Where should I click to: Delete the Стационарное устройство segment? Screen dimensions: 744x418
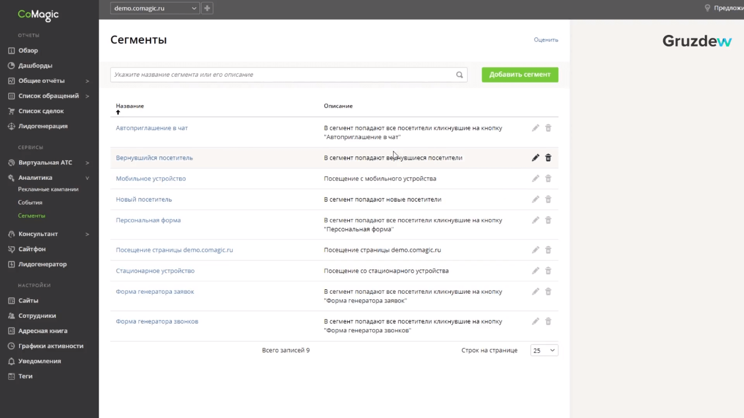click(x=548, y=270)
